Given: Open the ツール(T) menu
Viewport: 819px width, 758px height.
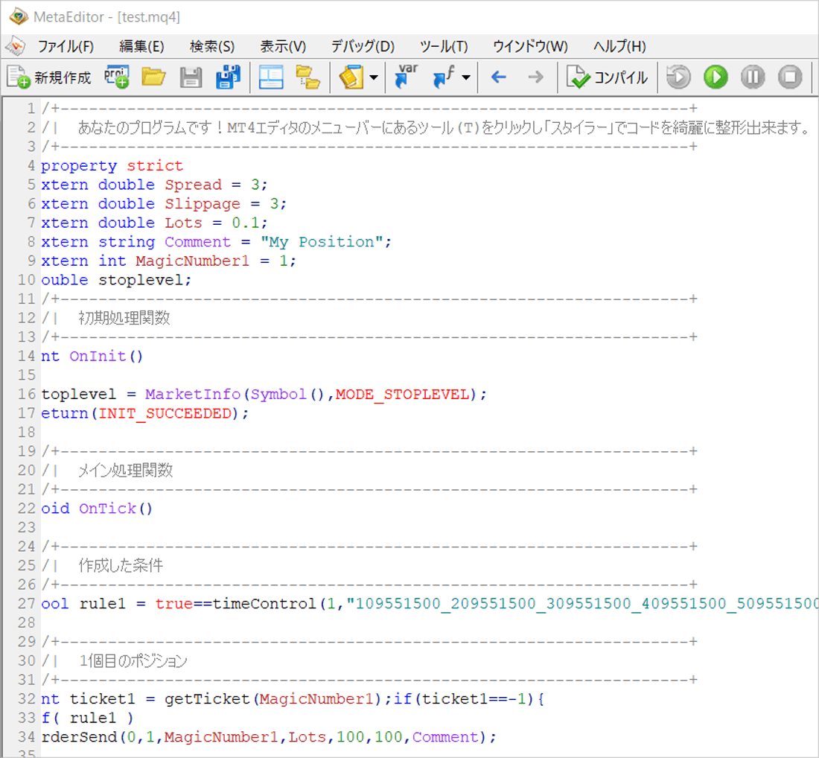Looking at the screenshot, I should pyautogui.click(x=444, y=46).
